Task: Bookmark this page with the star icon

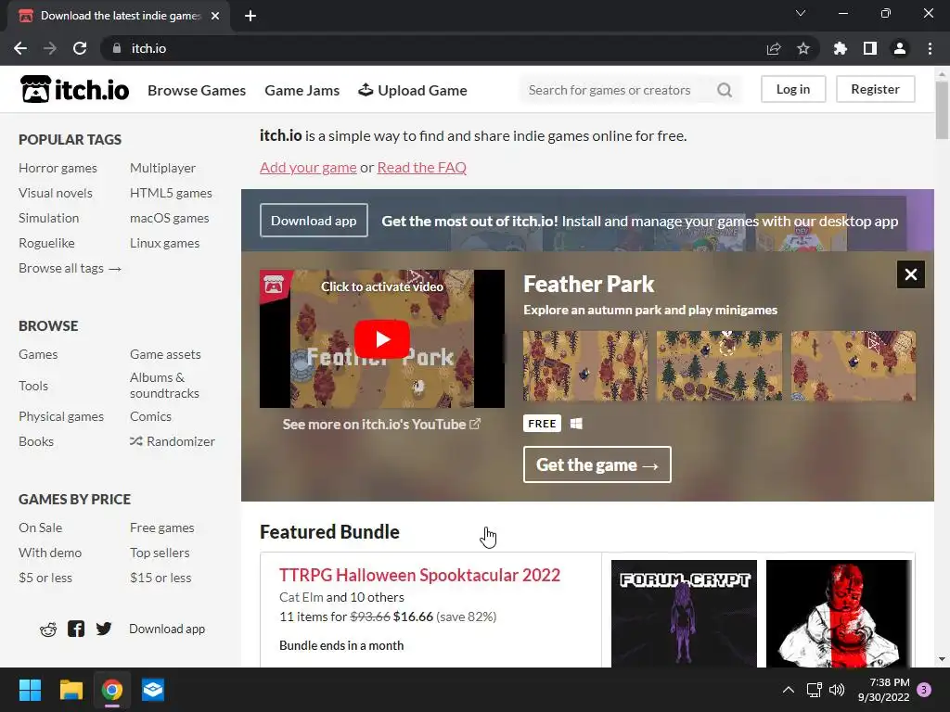Action: pos(802,48)
